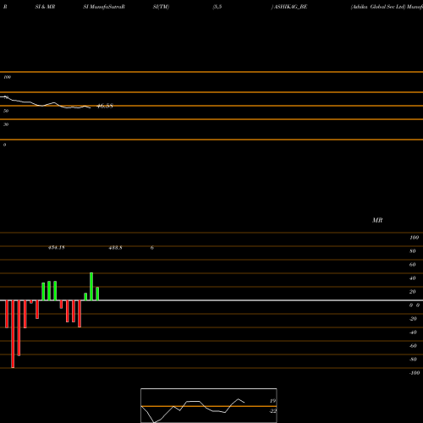This screenshot has height=423, width=423.
Task: Click the 433.8 price label
Action: tap(115, 248)
